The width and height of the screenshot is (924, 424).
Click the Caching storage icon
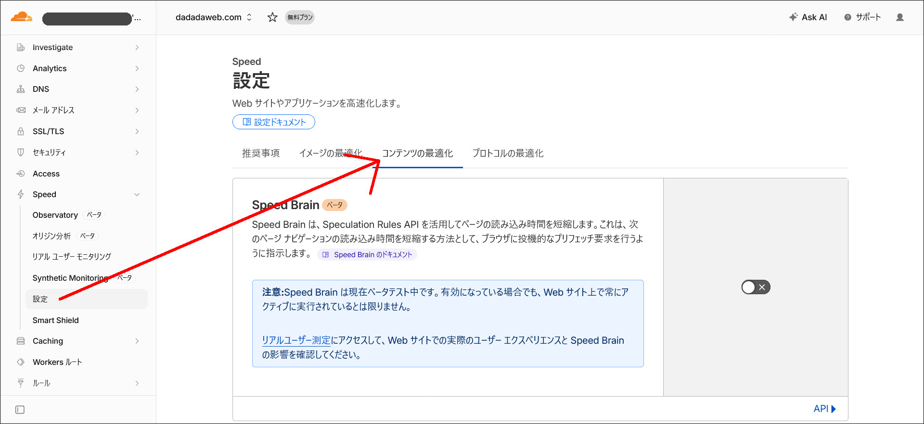pyautogui.click(x=21, y=341)
